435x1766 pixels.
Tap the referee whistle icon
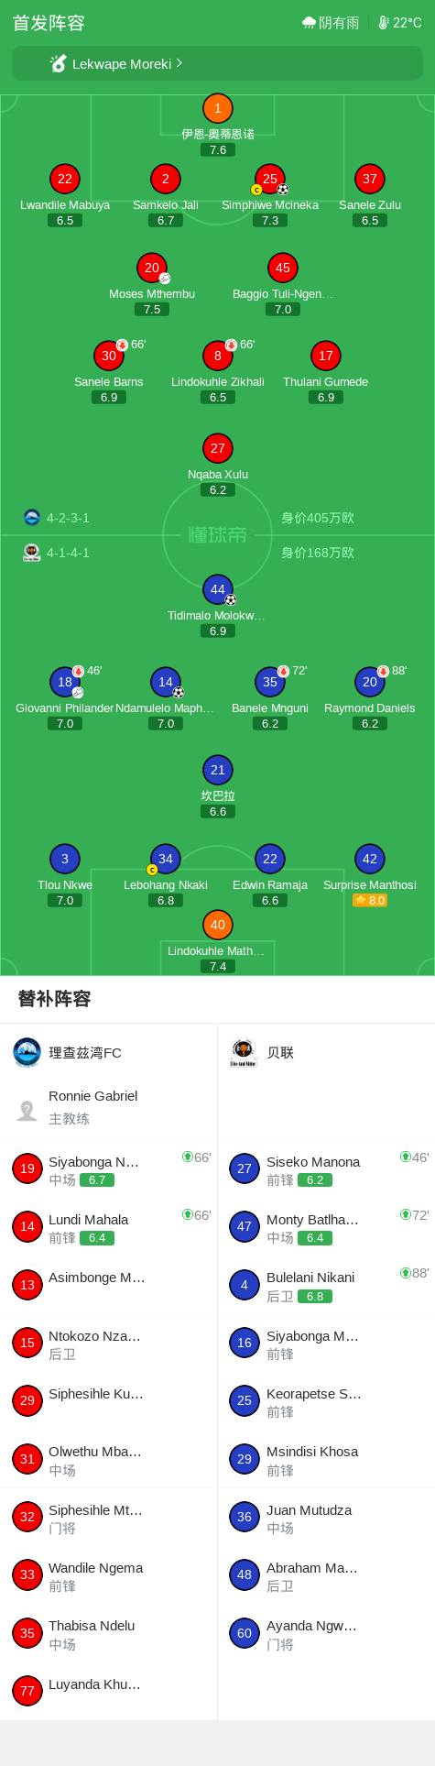pos(59,63)
